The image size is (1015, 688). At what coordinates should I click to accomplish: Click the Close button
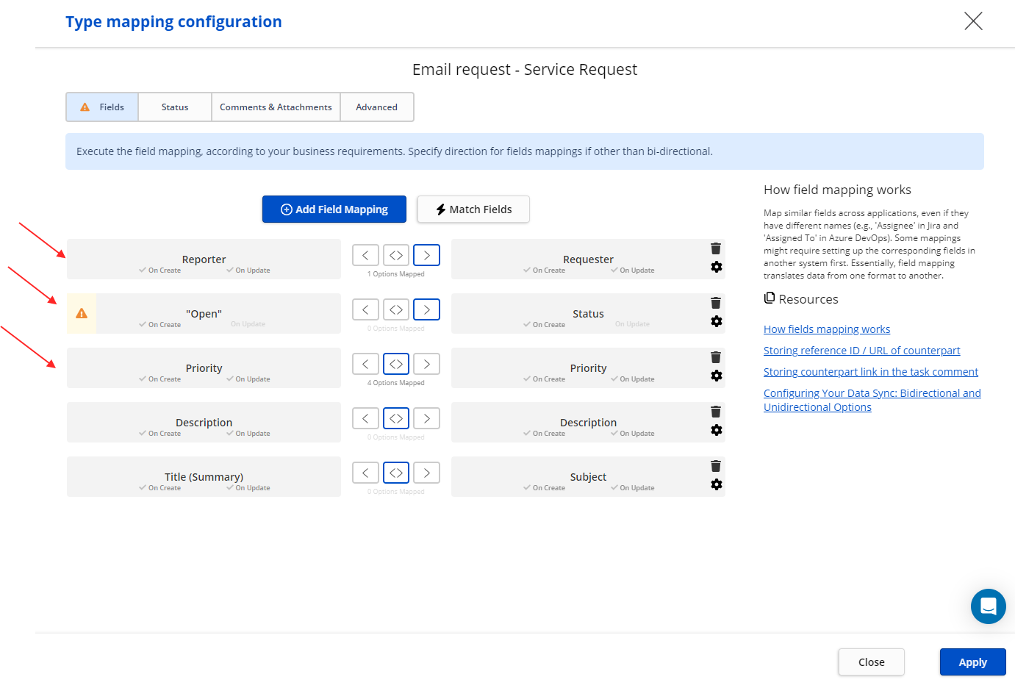tap(872, 662)
